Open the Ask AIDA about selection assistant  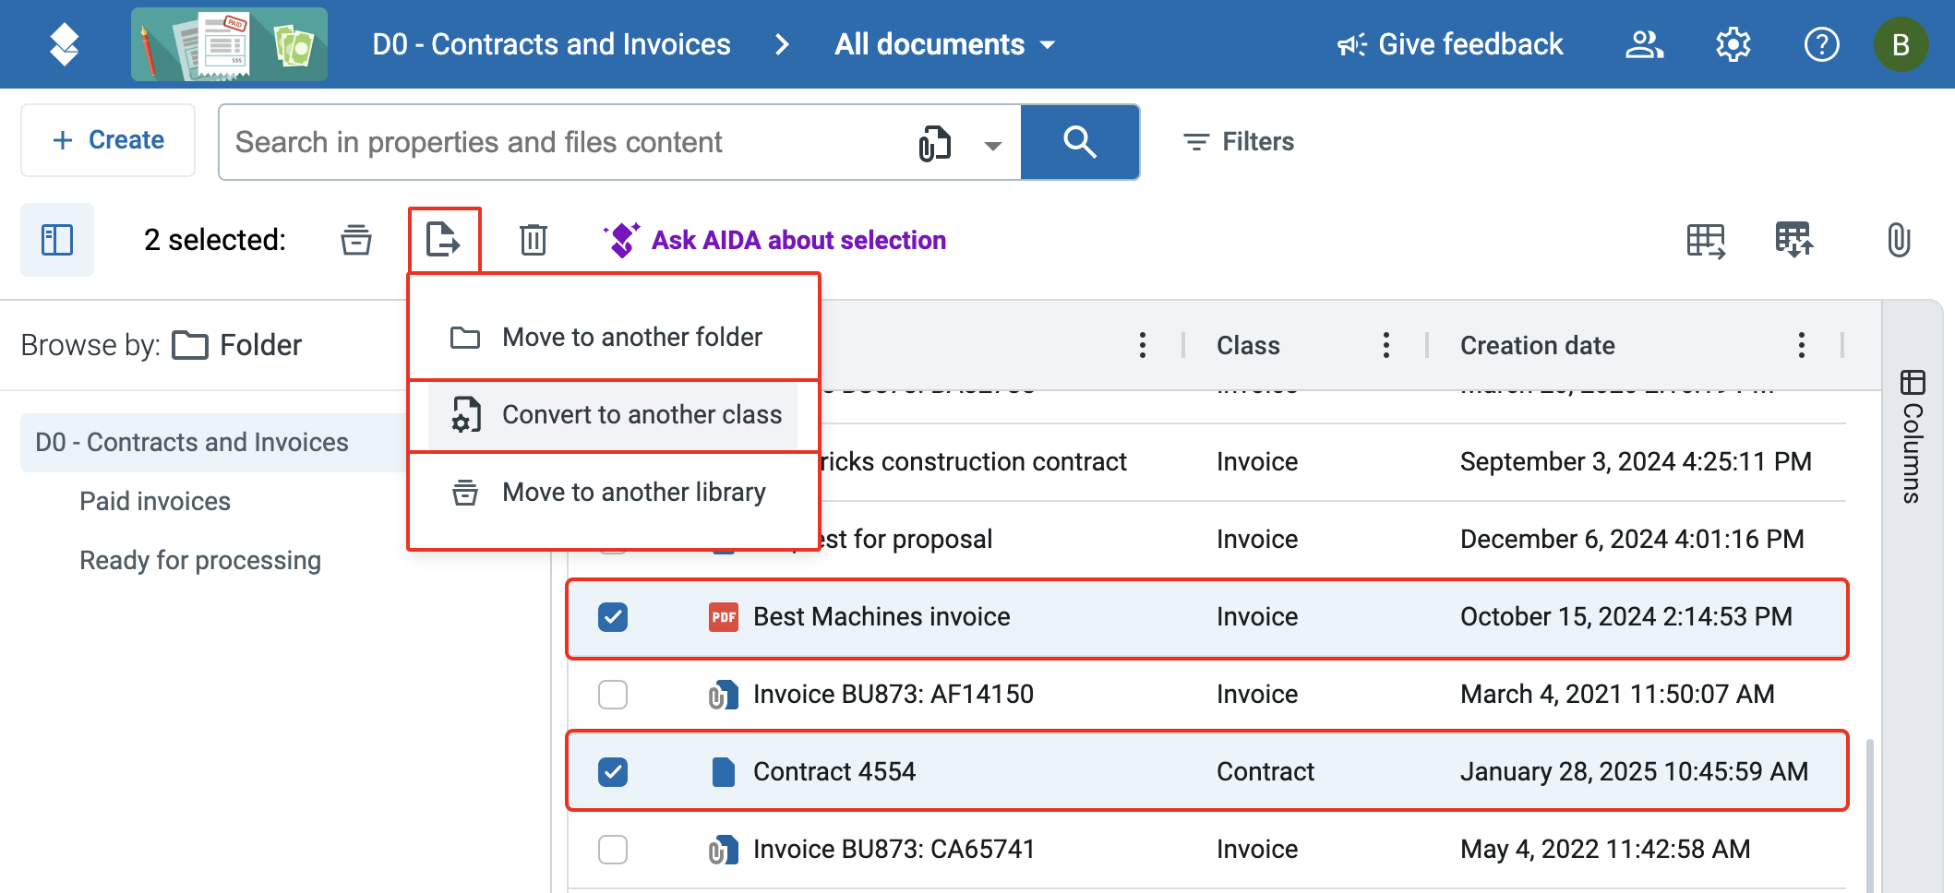(798, 240)
